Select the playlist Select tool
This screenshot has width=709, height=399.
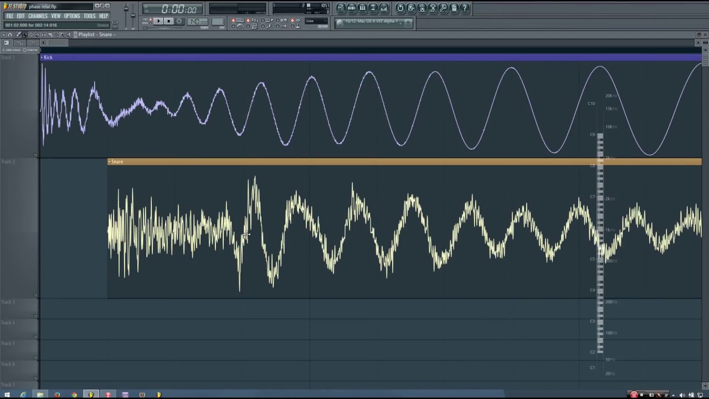coord(56,35)
